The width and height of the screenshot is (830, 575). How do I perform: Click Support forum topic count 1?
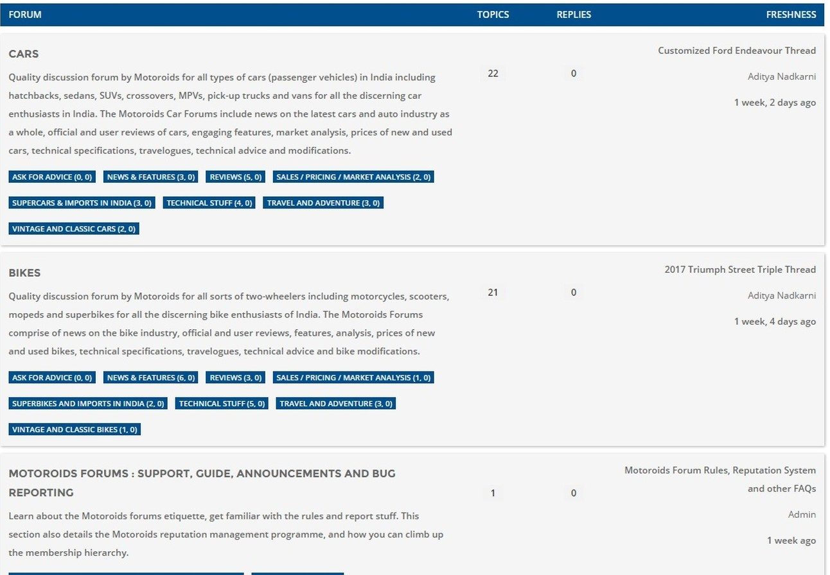point(493,493)
